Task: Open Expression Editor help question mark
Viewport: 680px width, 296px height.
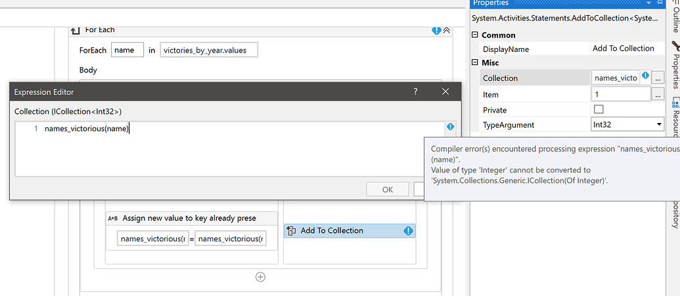Action: (415, 91)
